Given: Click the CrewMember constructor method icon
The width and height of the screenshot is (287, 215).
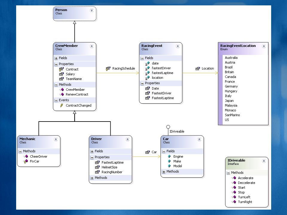Looking at the screenshot, I should pyautogui.click(x=62, y=90).
